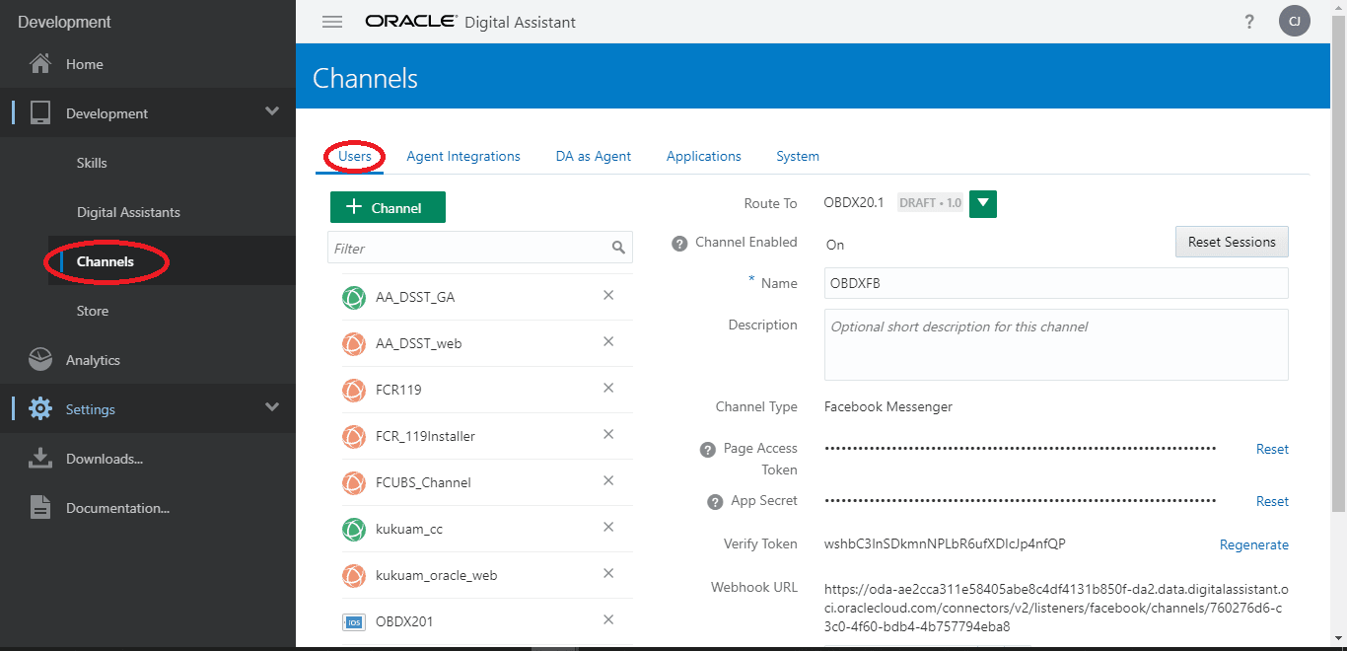This screenshot has width=1347, height=651.
Task: Open the help question mark icon
Action: 1249,22
